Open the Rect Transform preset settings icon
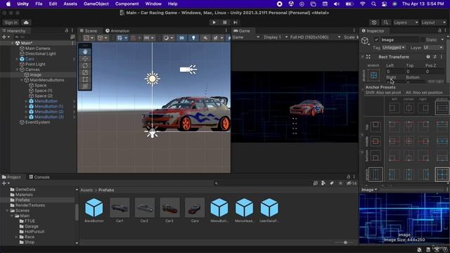450x253 pixels. pos(435,57)
